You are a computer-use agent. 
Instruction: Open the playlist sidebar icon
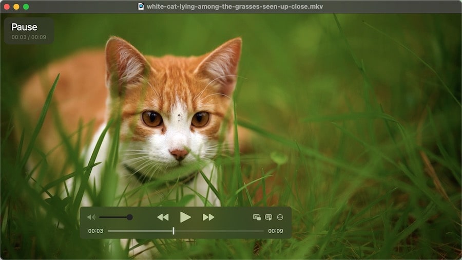(268, 217)
